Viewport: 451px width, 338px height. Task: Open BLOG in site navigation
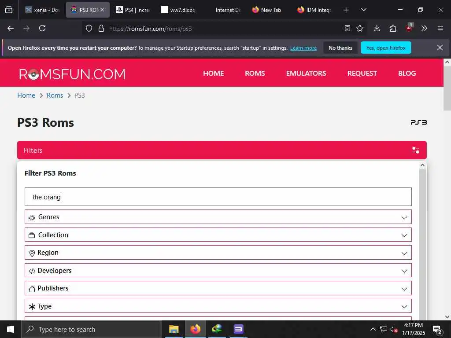tap(407, 73)
